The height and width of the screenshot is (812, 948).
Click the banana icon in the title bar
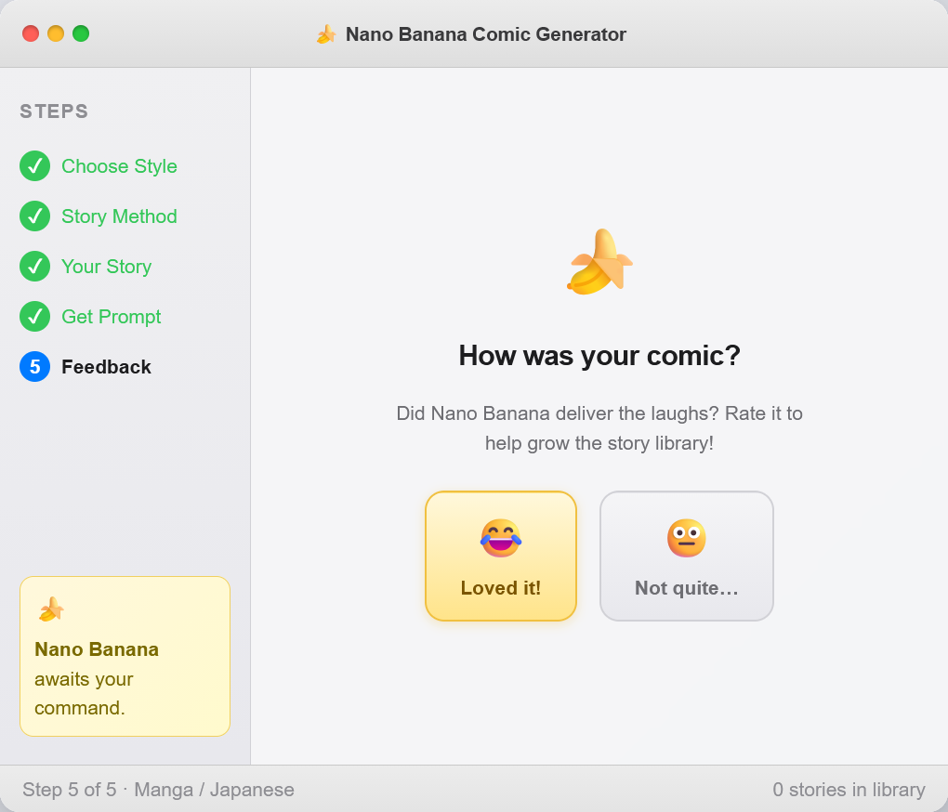[x=325, y=34]
